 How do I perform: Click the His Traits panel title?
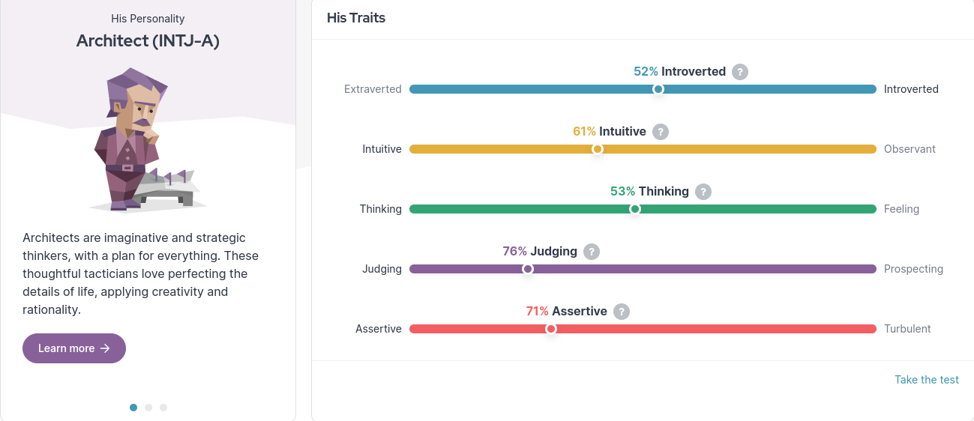point(356,18)
